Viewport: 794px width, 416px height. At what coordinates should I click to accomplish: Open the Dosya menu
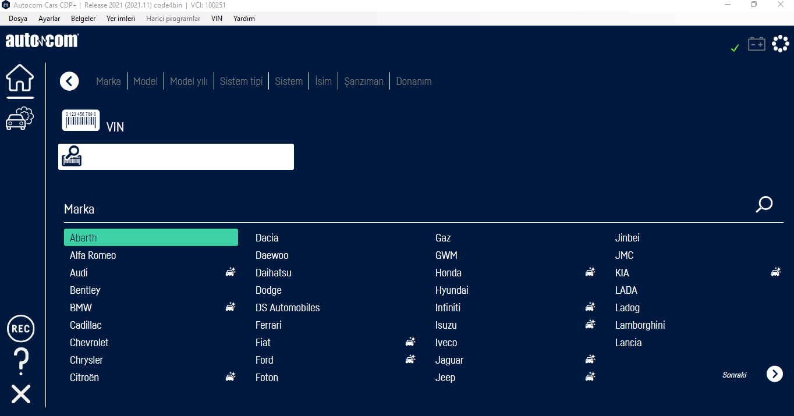point(18,19)
